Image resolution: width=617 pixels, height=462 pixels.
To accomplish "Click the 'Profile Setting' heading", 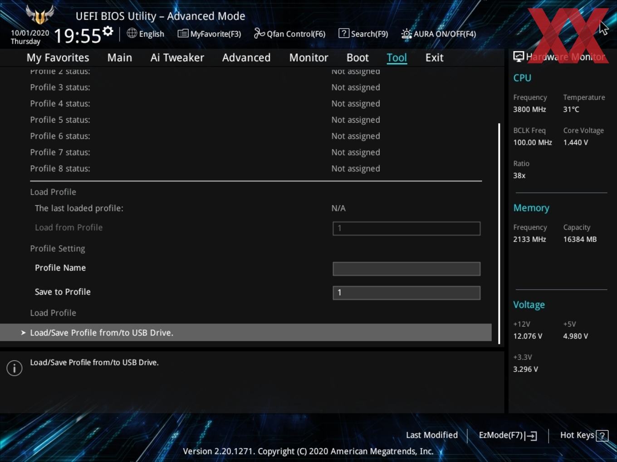I will pos(58,249).
